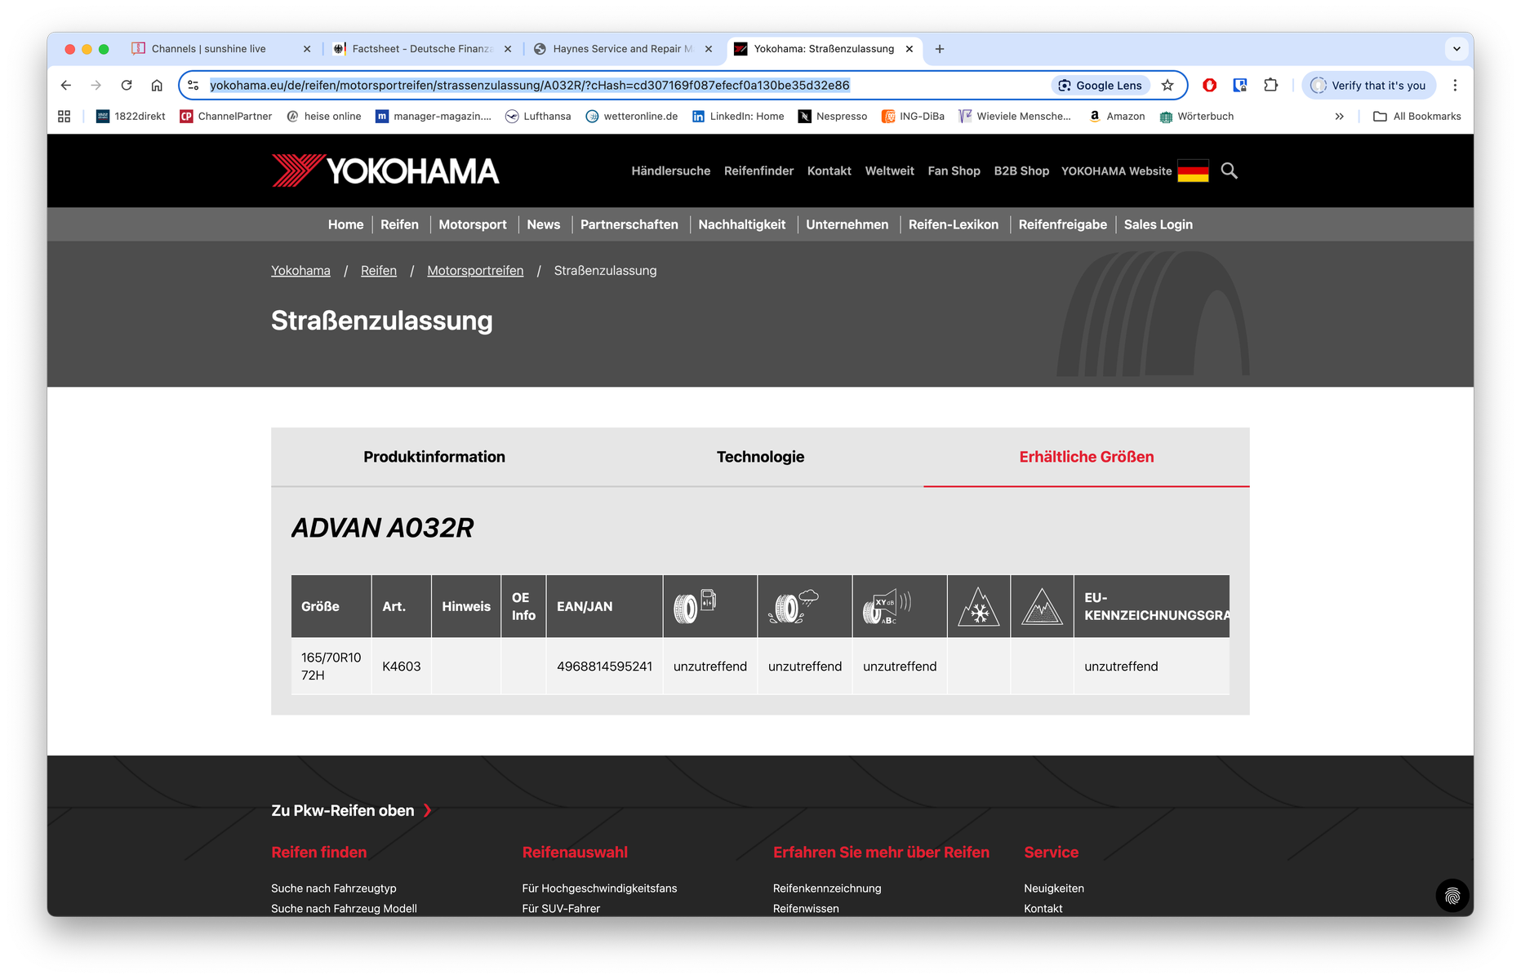
Task: Click the fingerprint cookie settings icon
Action: (1452, 896)
